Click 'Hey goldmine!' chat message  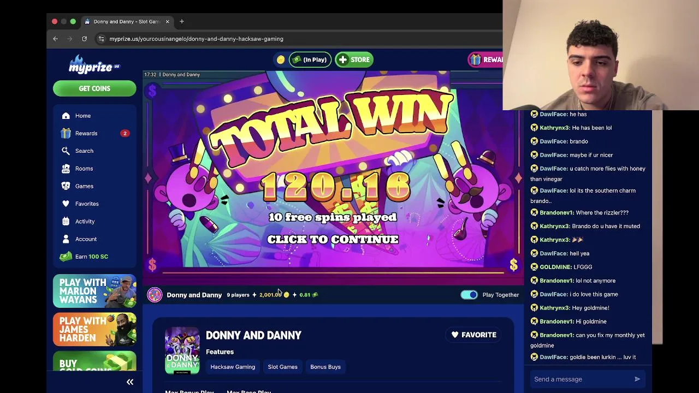point(590,308)
